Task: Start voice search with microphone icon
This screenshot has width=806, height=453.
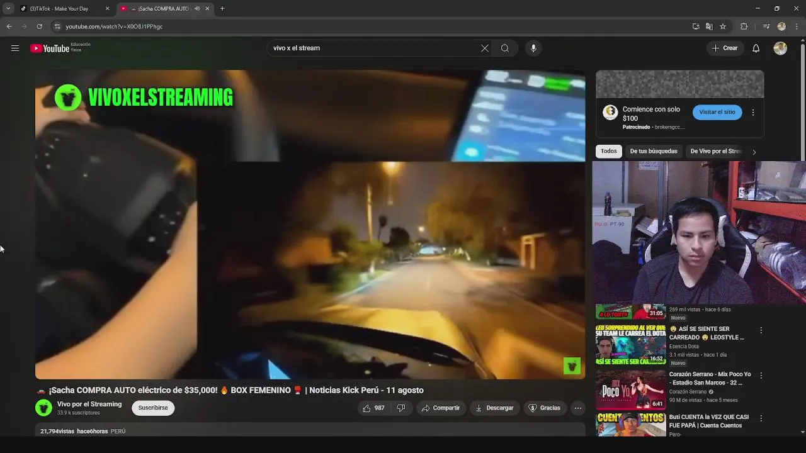Action: [533, 48]
